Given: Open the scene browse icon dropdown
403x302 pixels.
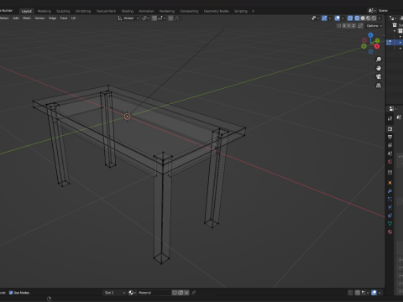Looking at the screenshot, I should point(372,11).
